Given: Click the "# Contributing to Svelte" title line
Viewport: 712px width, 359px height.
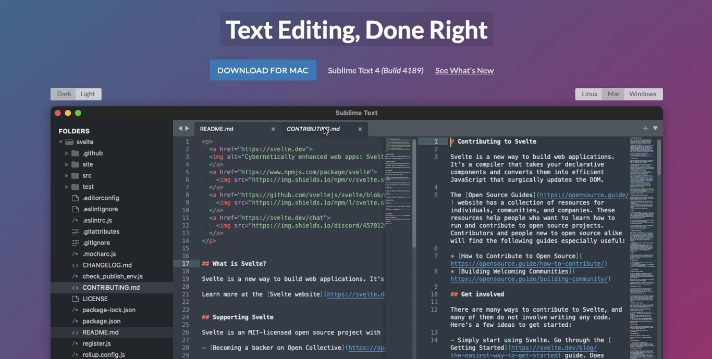Looking at the screenshot, I should [493, 142].
